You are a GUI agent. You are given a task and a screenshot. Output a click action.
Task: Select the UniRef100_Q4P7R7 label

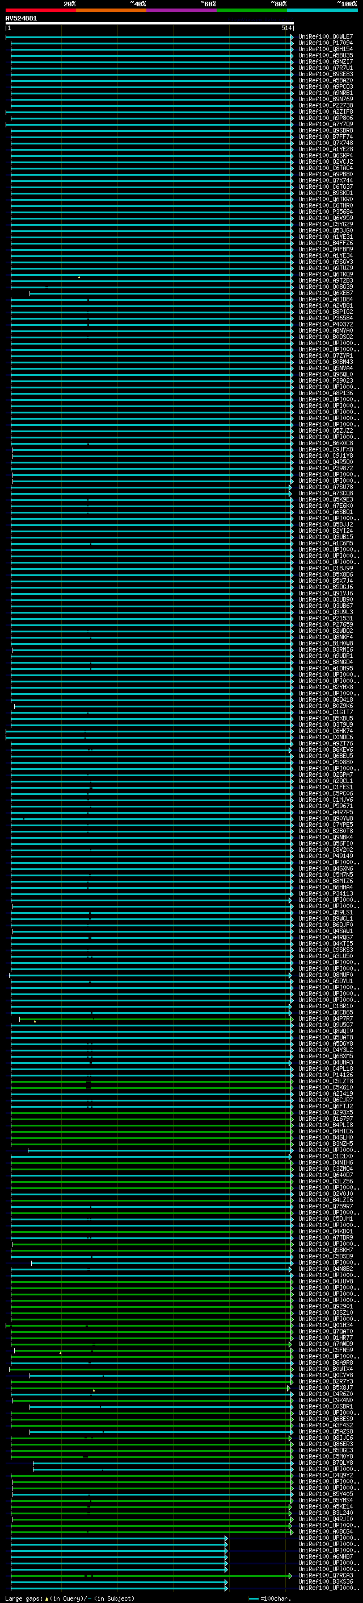(325, 1018)
